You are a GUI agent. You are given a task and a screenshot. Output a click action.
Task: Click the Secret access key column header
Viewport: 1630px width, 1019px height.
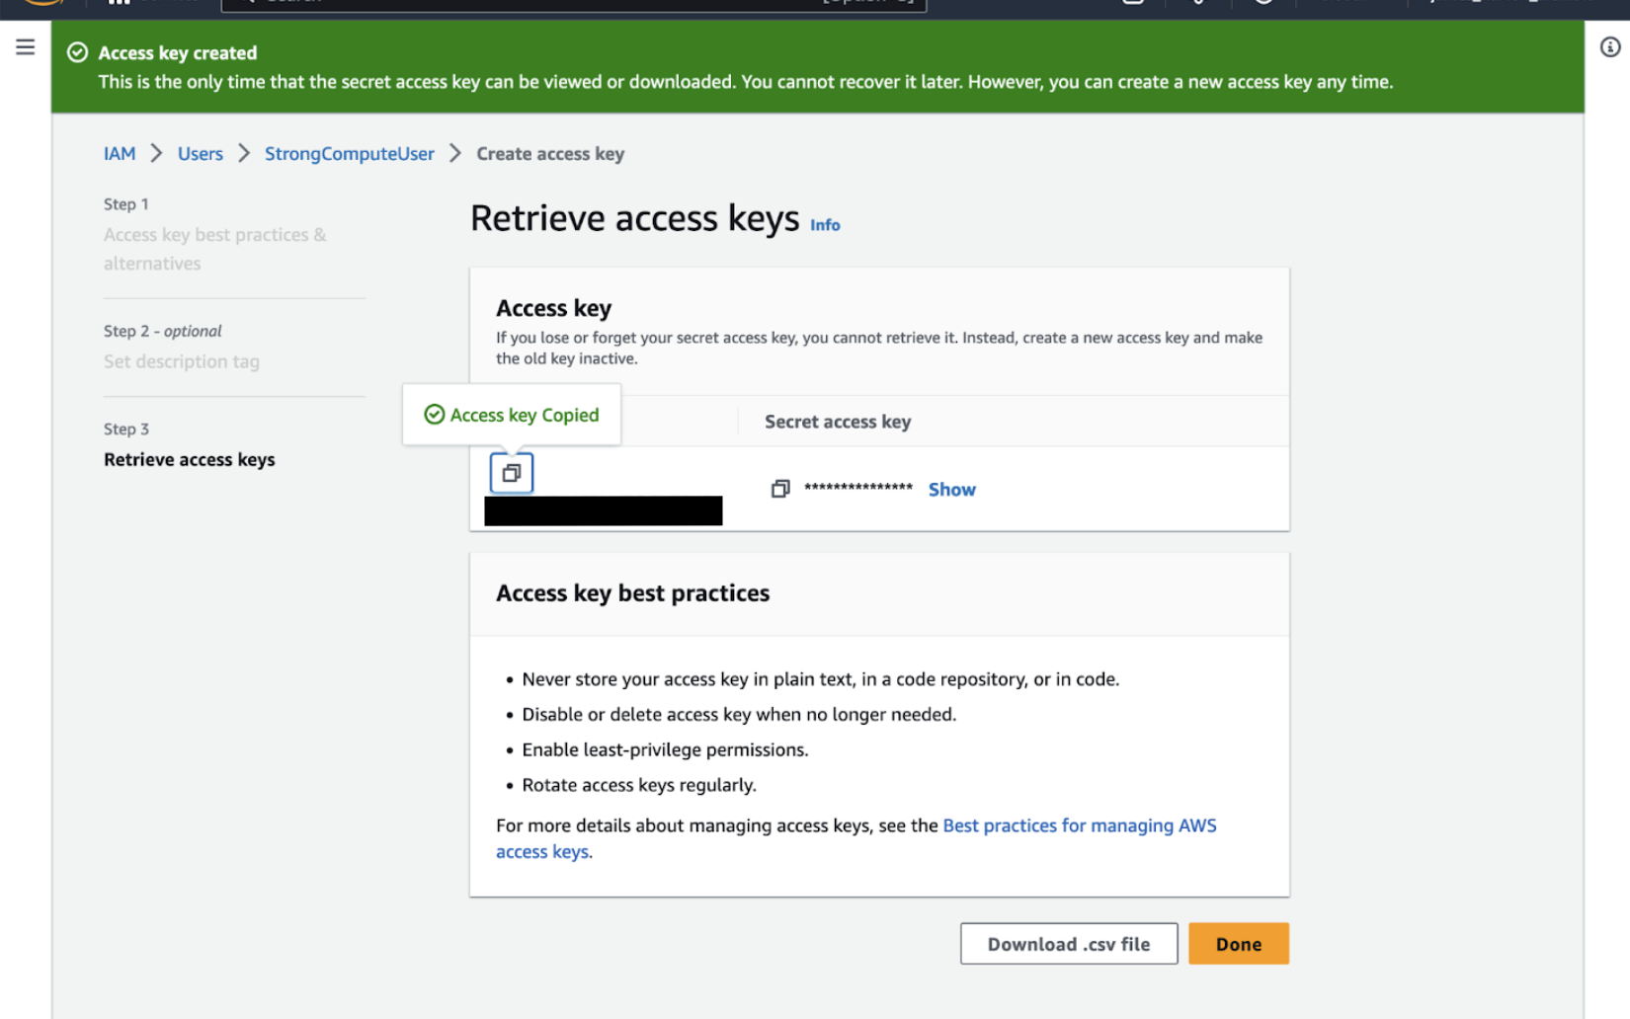(x=838, y=422)
